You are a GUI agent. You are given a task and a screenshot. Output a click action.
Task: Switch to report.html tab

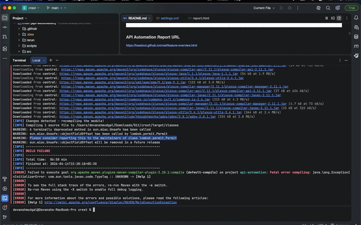(x=199, y=18)
